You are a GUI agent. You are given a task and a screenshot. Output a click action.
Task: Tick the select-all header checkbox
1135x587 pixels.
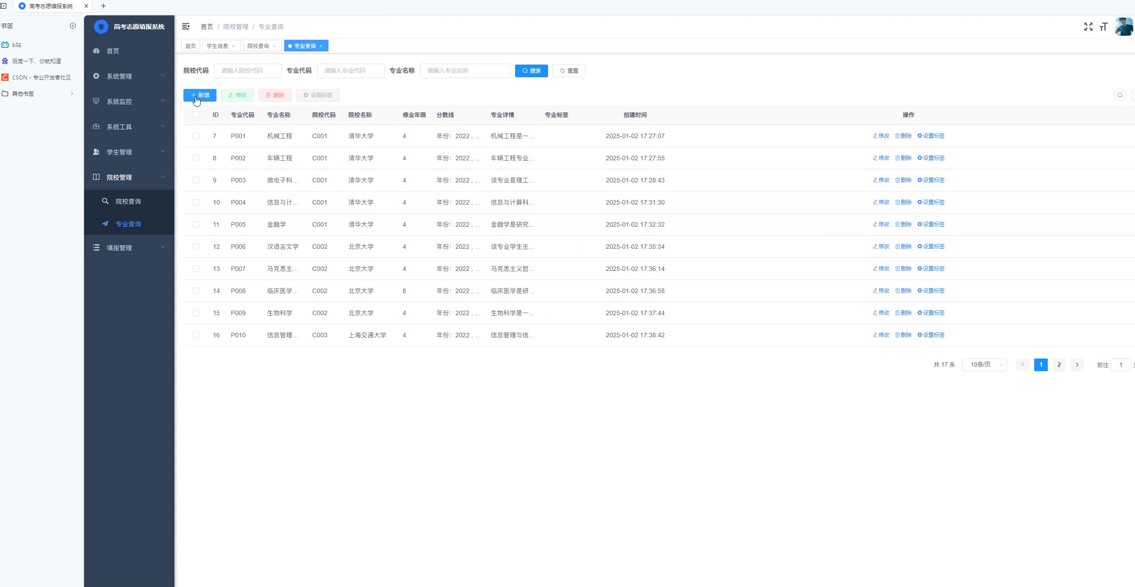tap(196, 115)
